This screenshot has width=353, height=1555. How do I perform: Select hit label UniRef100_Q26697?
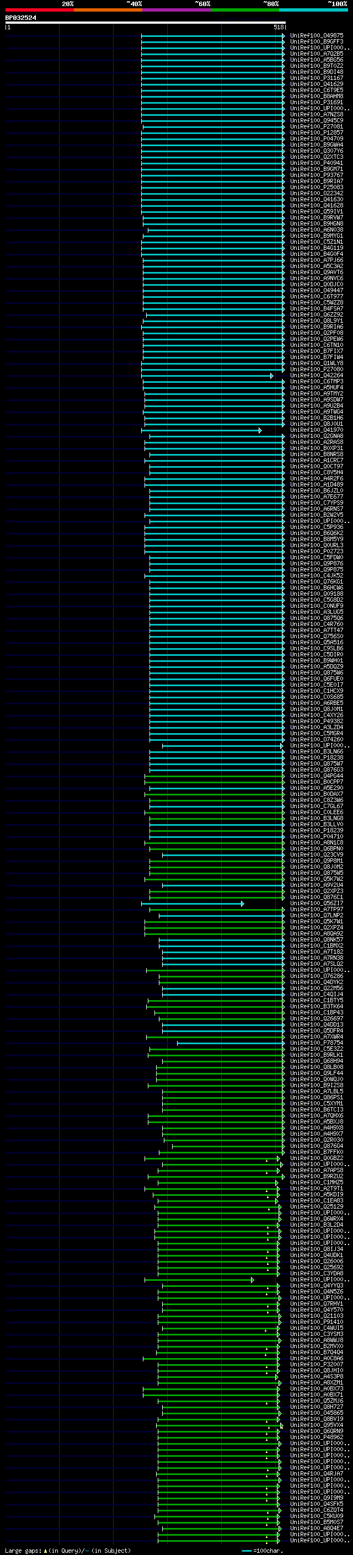tap(317, 1019)
